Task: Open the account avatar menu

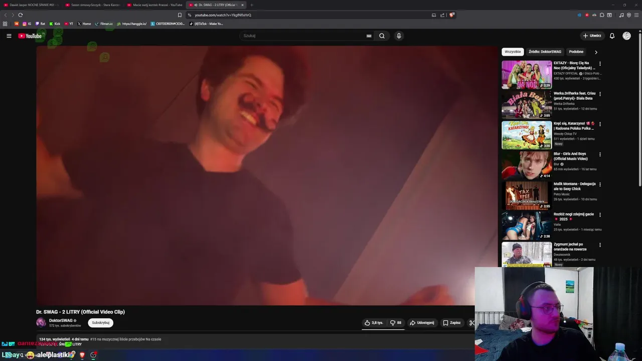Action: (x=626, y=36)
